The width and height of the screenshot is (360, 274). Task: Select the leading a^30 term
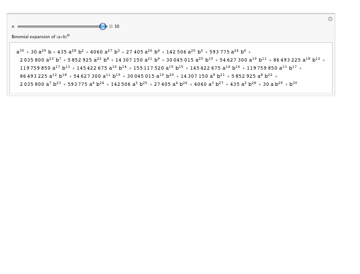pyautogui.click(x=20, y=52)
